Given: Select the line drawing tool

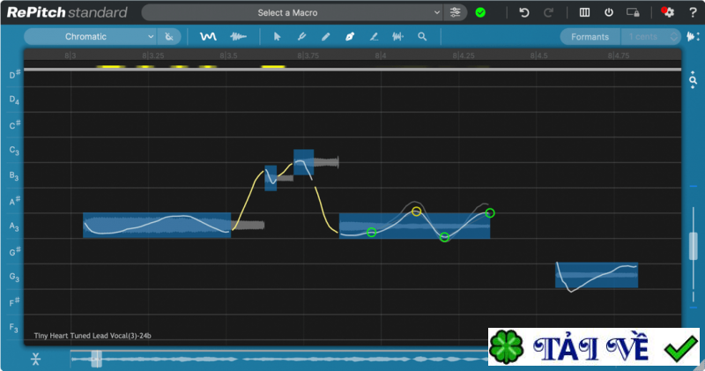Looking at the screenshot, I should tap(374, 36).
